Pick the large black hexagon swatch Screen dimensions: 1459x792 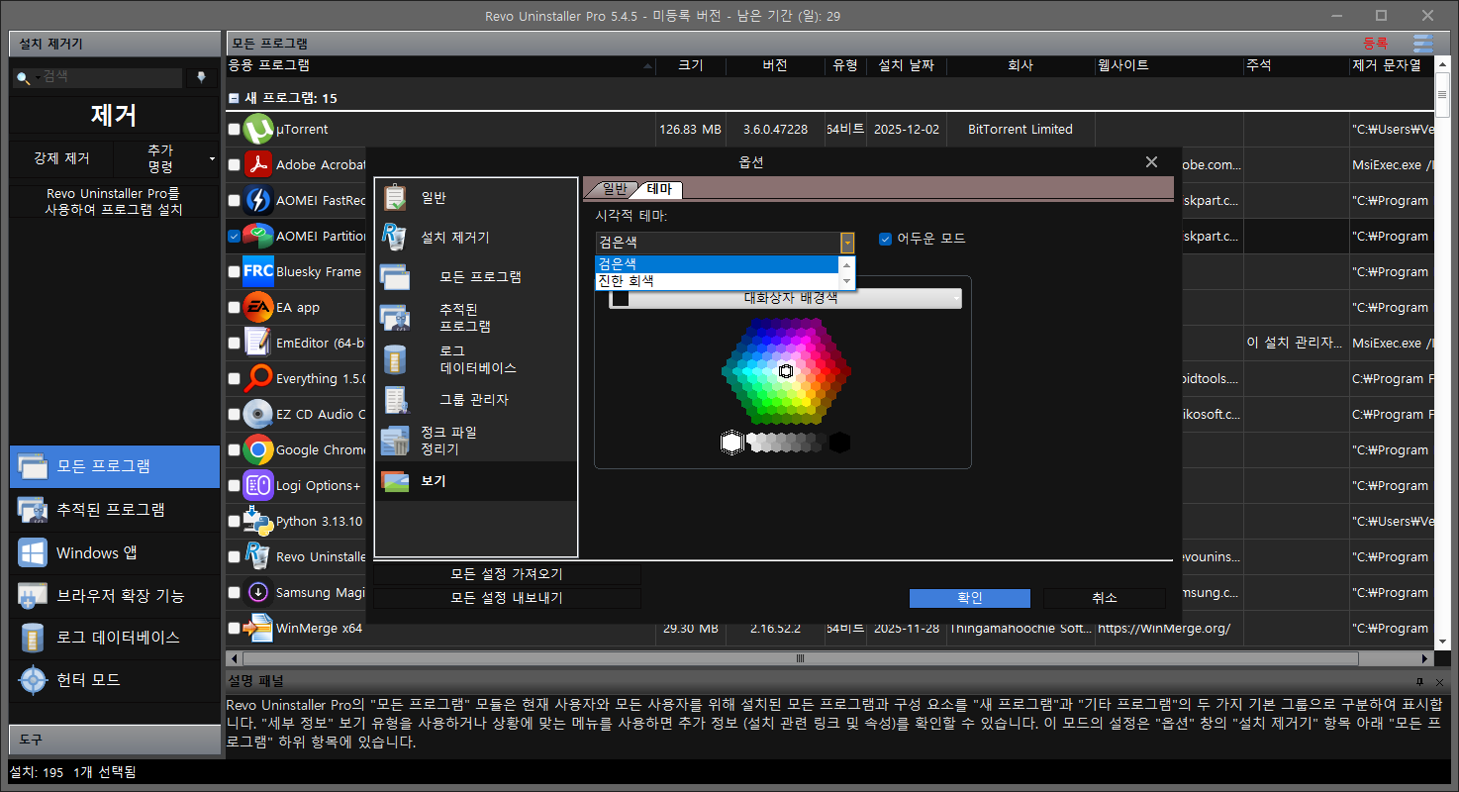click(839, 443)
